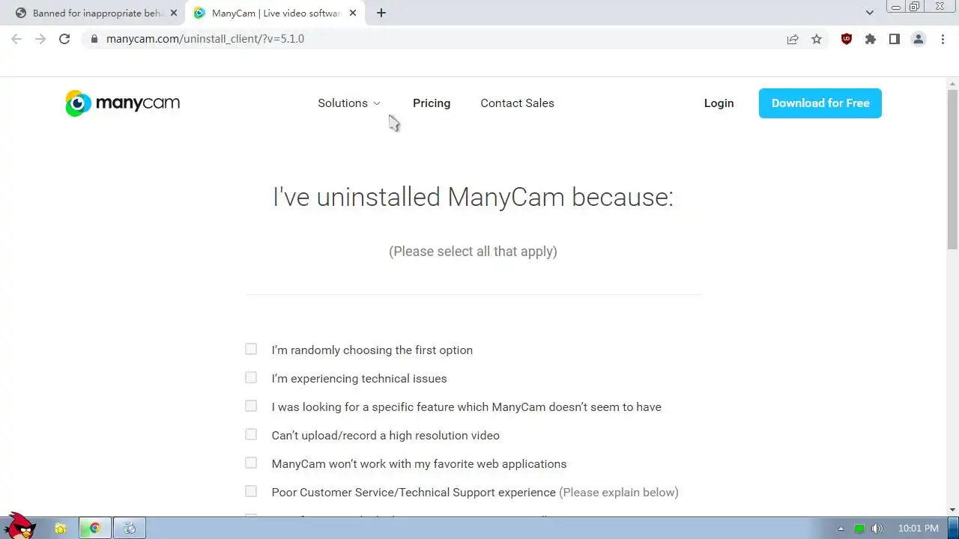Reload the page with refresh icon
This screenshot has height=539, width=959.
pos(64,39)
